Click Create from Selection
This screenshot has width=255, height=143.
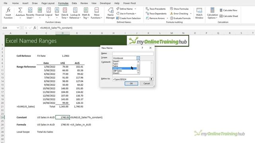tap(128, 18)
